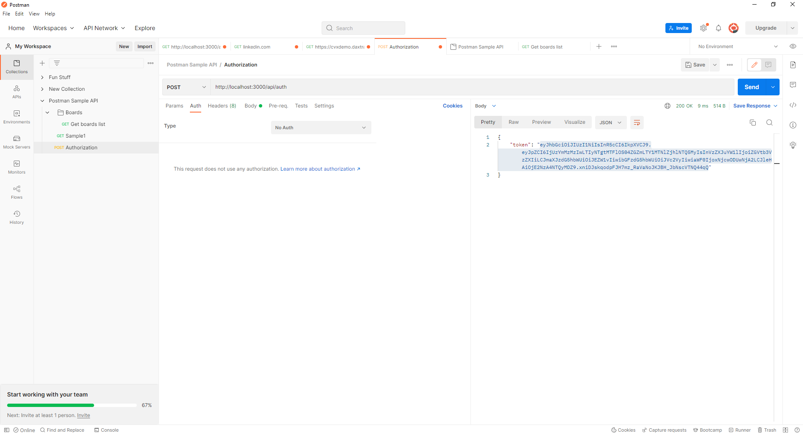Open the Mock Servers sidebar panel
The image size is (803, 435).
click(x=17, y=142)
